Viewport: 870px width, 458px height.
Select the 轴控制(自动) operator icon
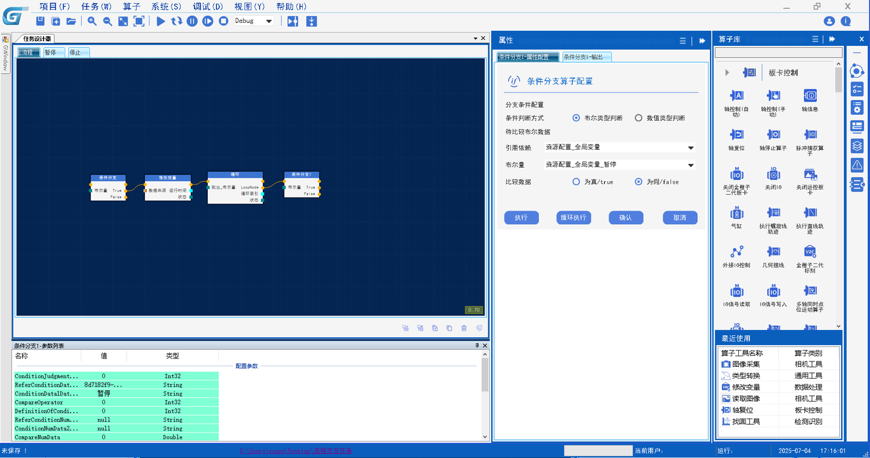coord(736,95)
